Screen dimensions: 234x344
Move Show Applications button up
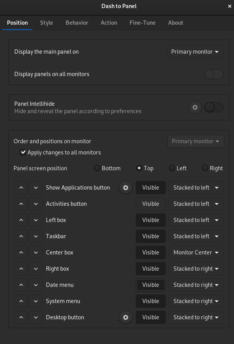[21, 188]
